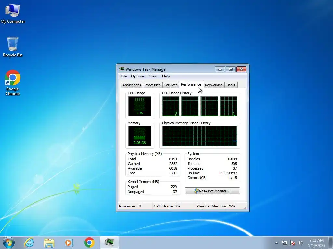This screenshot has height=249, width=333.
Task: Click Task Manager title bar icon
Action: [122, 69]
